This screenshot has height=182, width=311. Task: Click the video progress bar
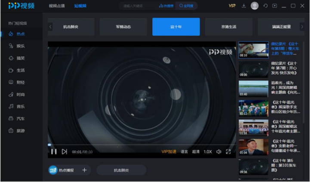pyautogui.click(x=142, y=145)
